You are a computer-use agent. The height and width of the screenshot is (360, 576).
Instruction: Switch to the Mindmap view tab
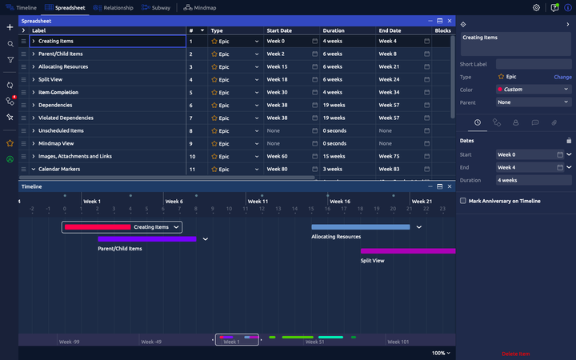click(200, 7)
